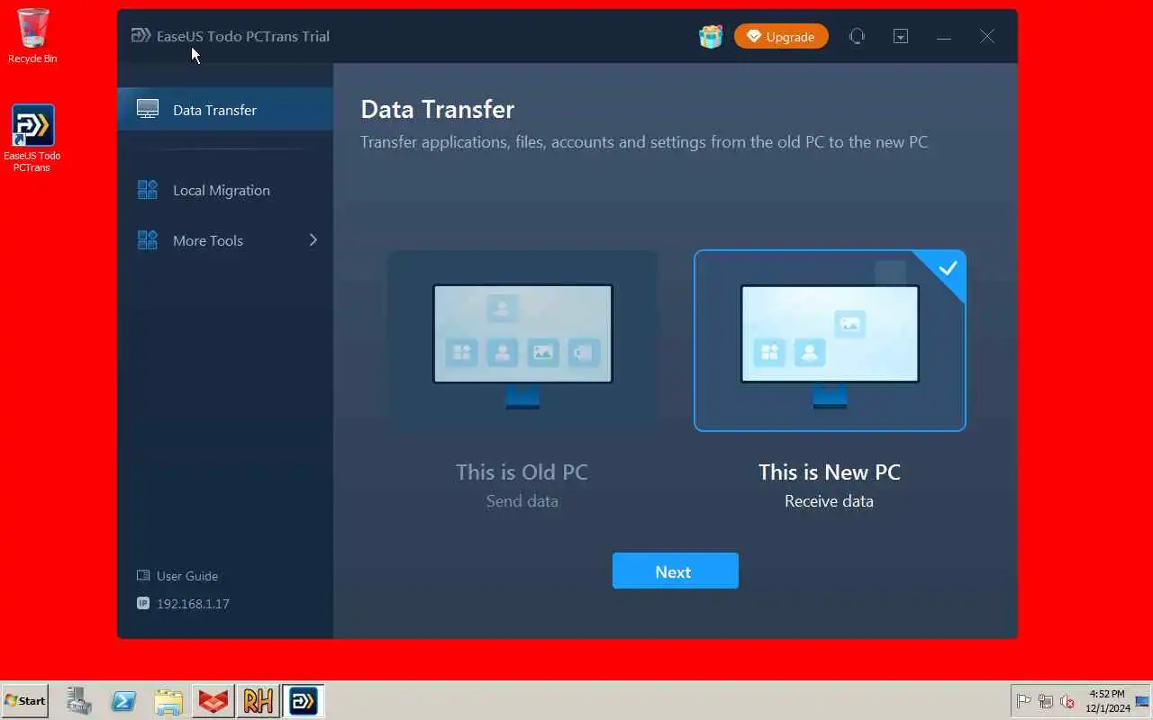The height and width of the screenshot is (720, 1153).
Task: Click the orange Upgrade button
Action: click(781, 37)
